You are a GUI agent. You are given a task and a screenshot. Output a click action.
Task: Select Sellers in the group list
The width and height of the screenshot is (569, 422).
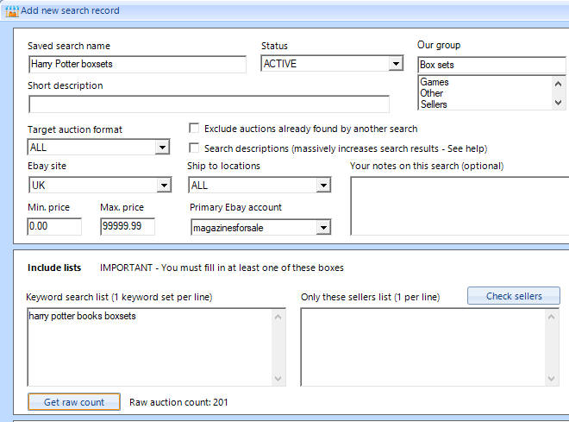(x=434, y=104)
